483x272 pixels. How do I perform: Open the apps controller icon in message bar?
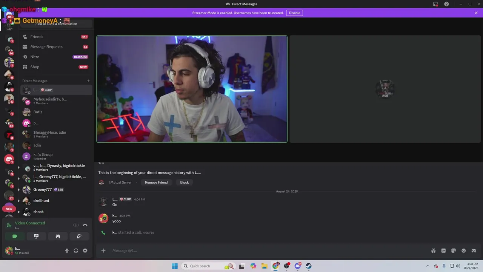click(x=474, y=250)
